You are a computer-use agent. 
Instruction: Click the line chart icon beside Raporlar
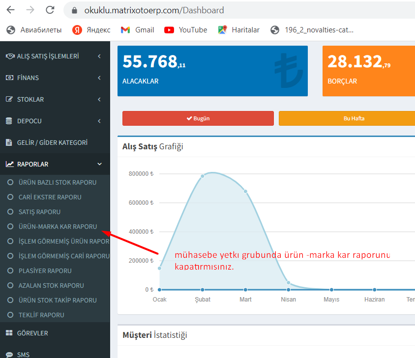pyautogui.click(x=9, y=165)
